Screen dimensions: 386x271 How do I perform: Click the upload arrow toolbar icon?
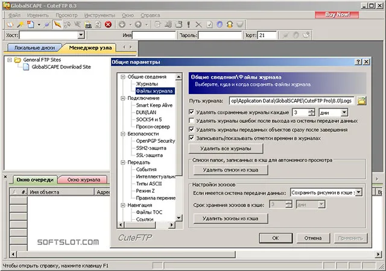click(138, 25)
